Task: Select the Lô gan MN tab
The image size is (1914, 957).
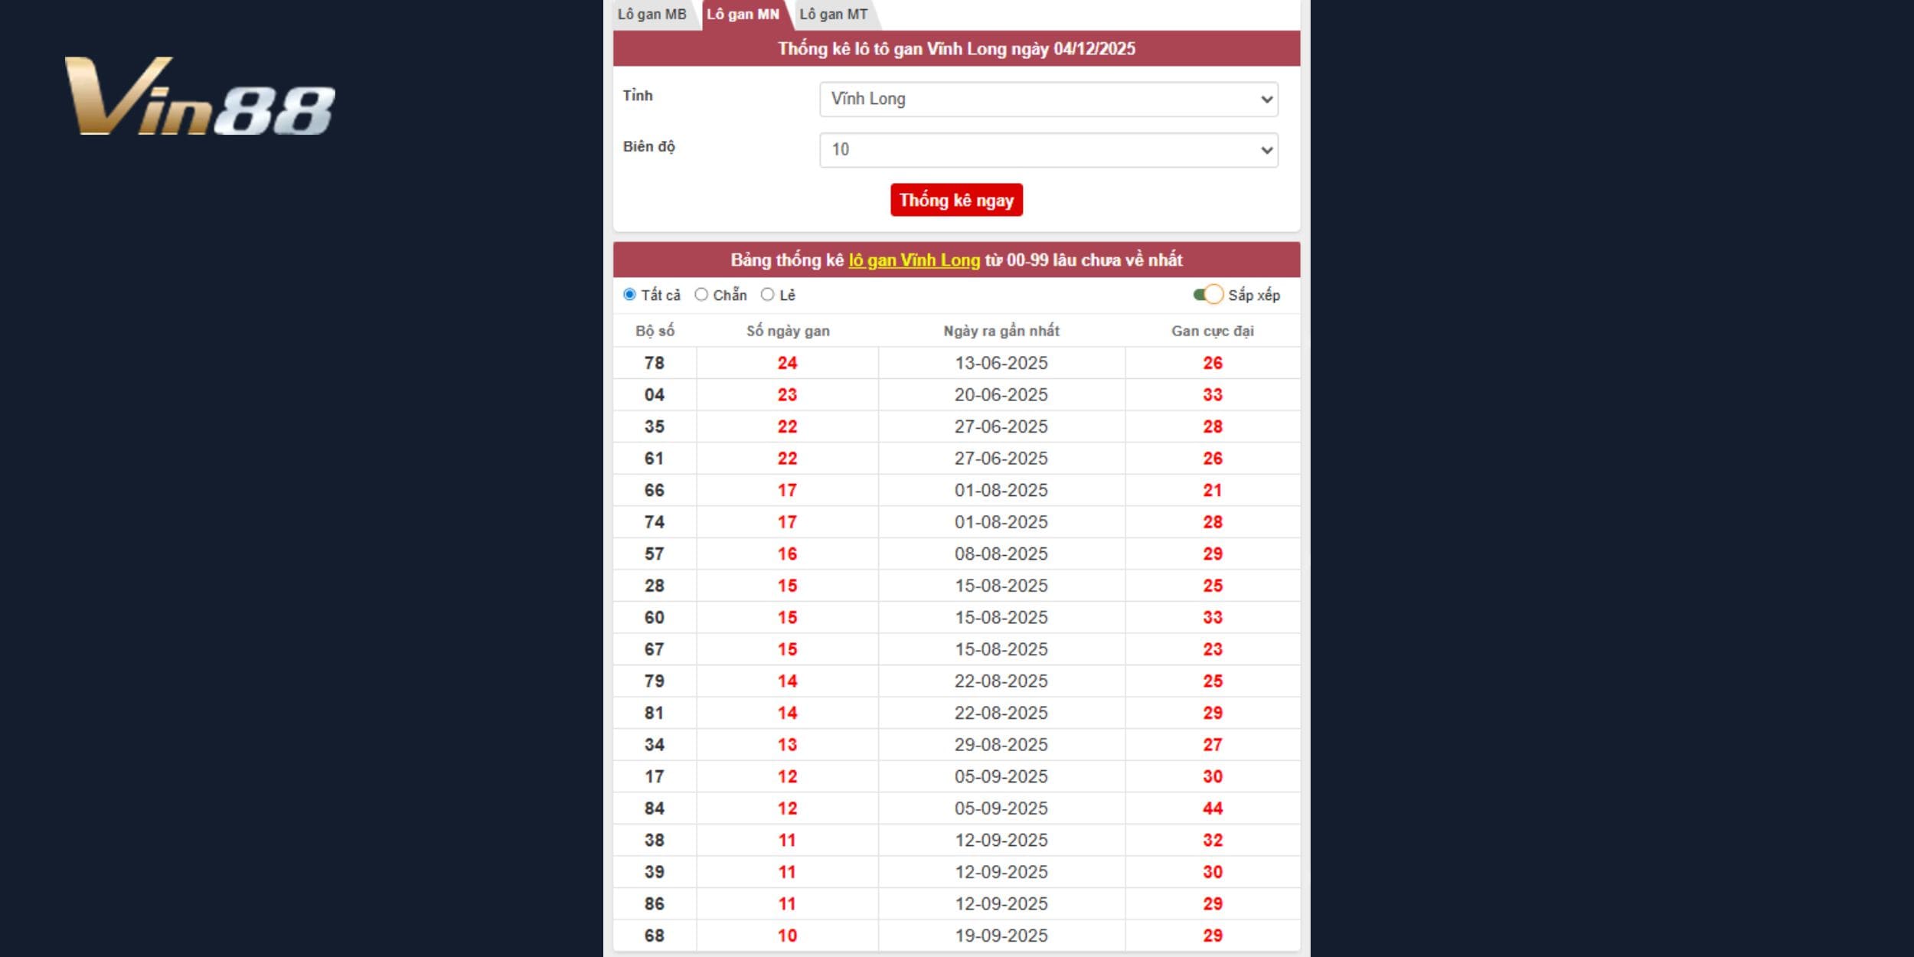Action: [x=743, y=14]
